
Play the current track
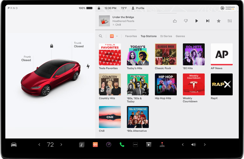[197, 21]
